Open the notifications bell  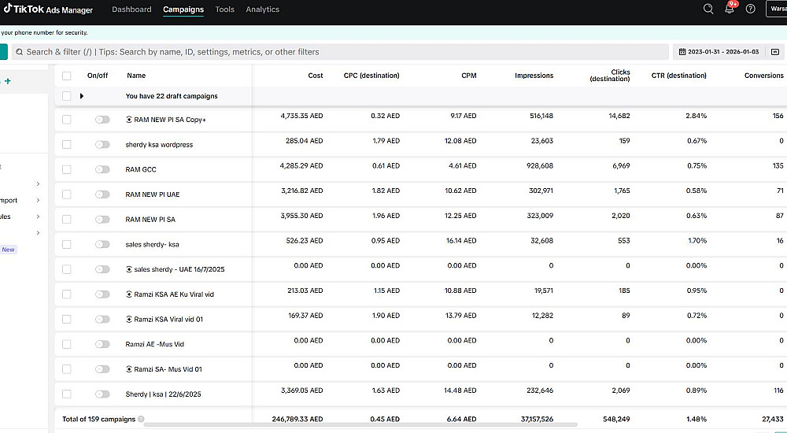click(730, 9)
